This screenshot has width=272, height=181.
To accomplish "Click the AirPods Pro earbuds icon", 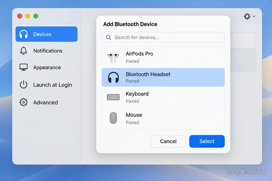I will (x=113, y=57).
